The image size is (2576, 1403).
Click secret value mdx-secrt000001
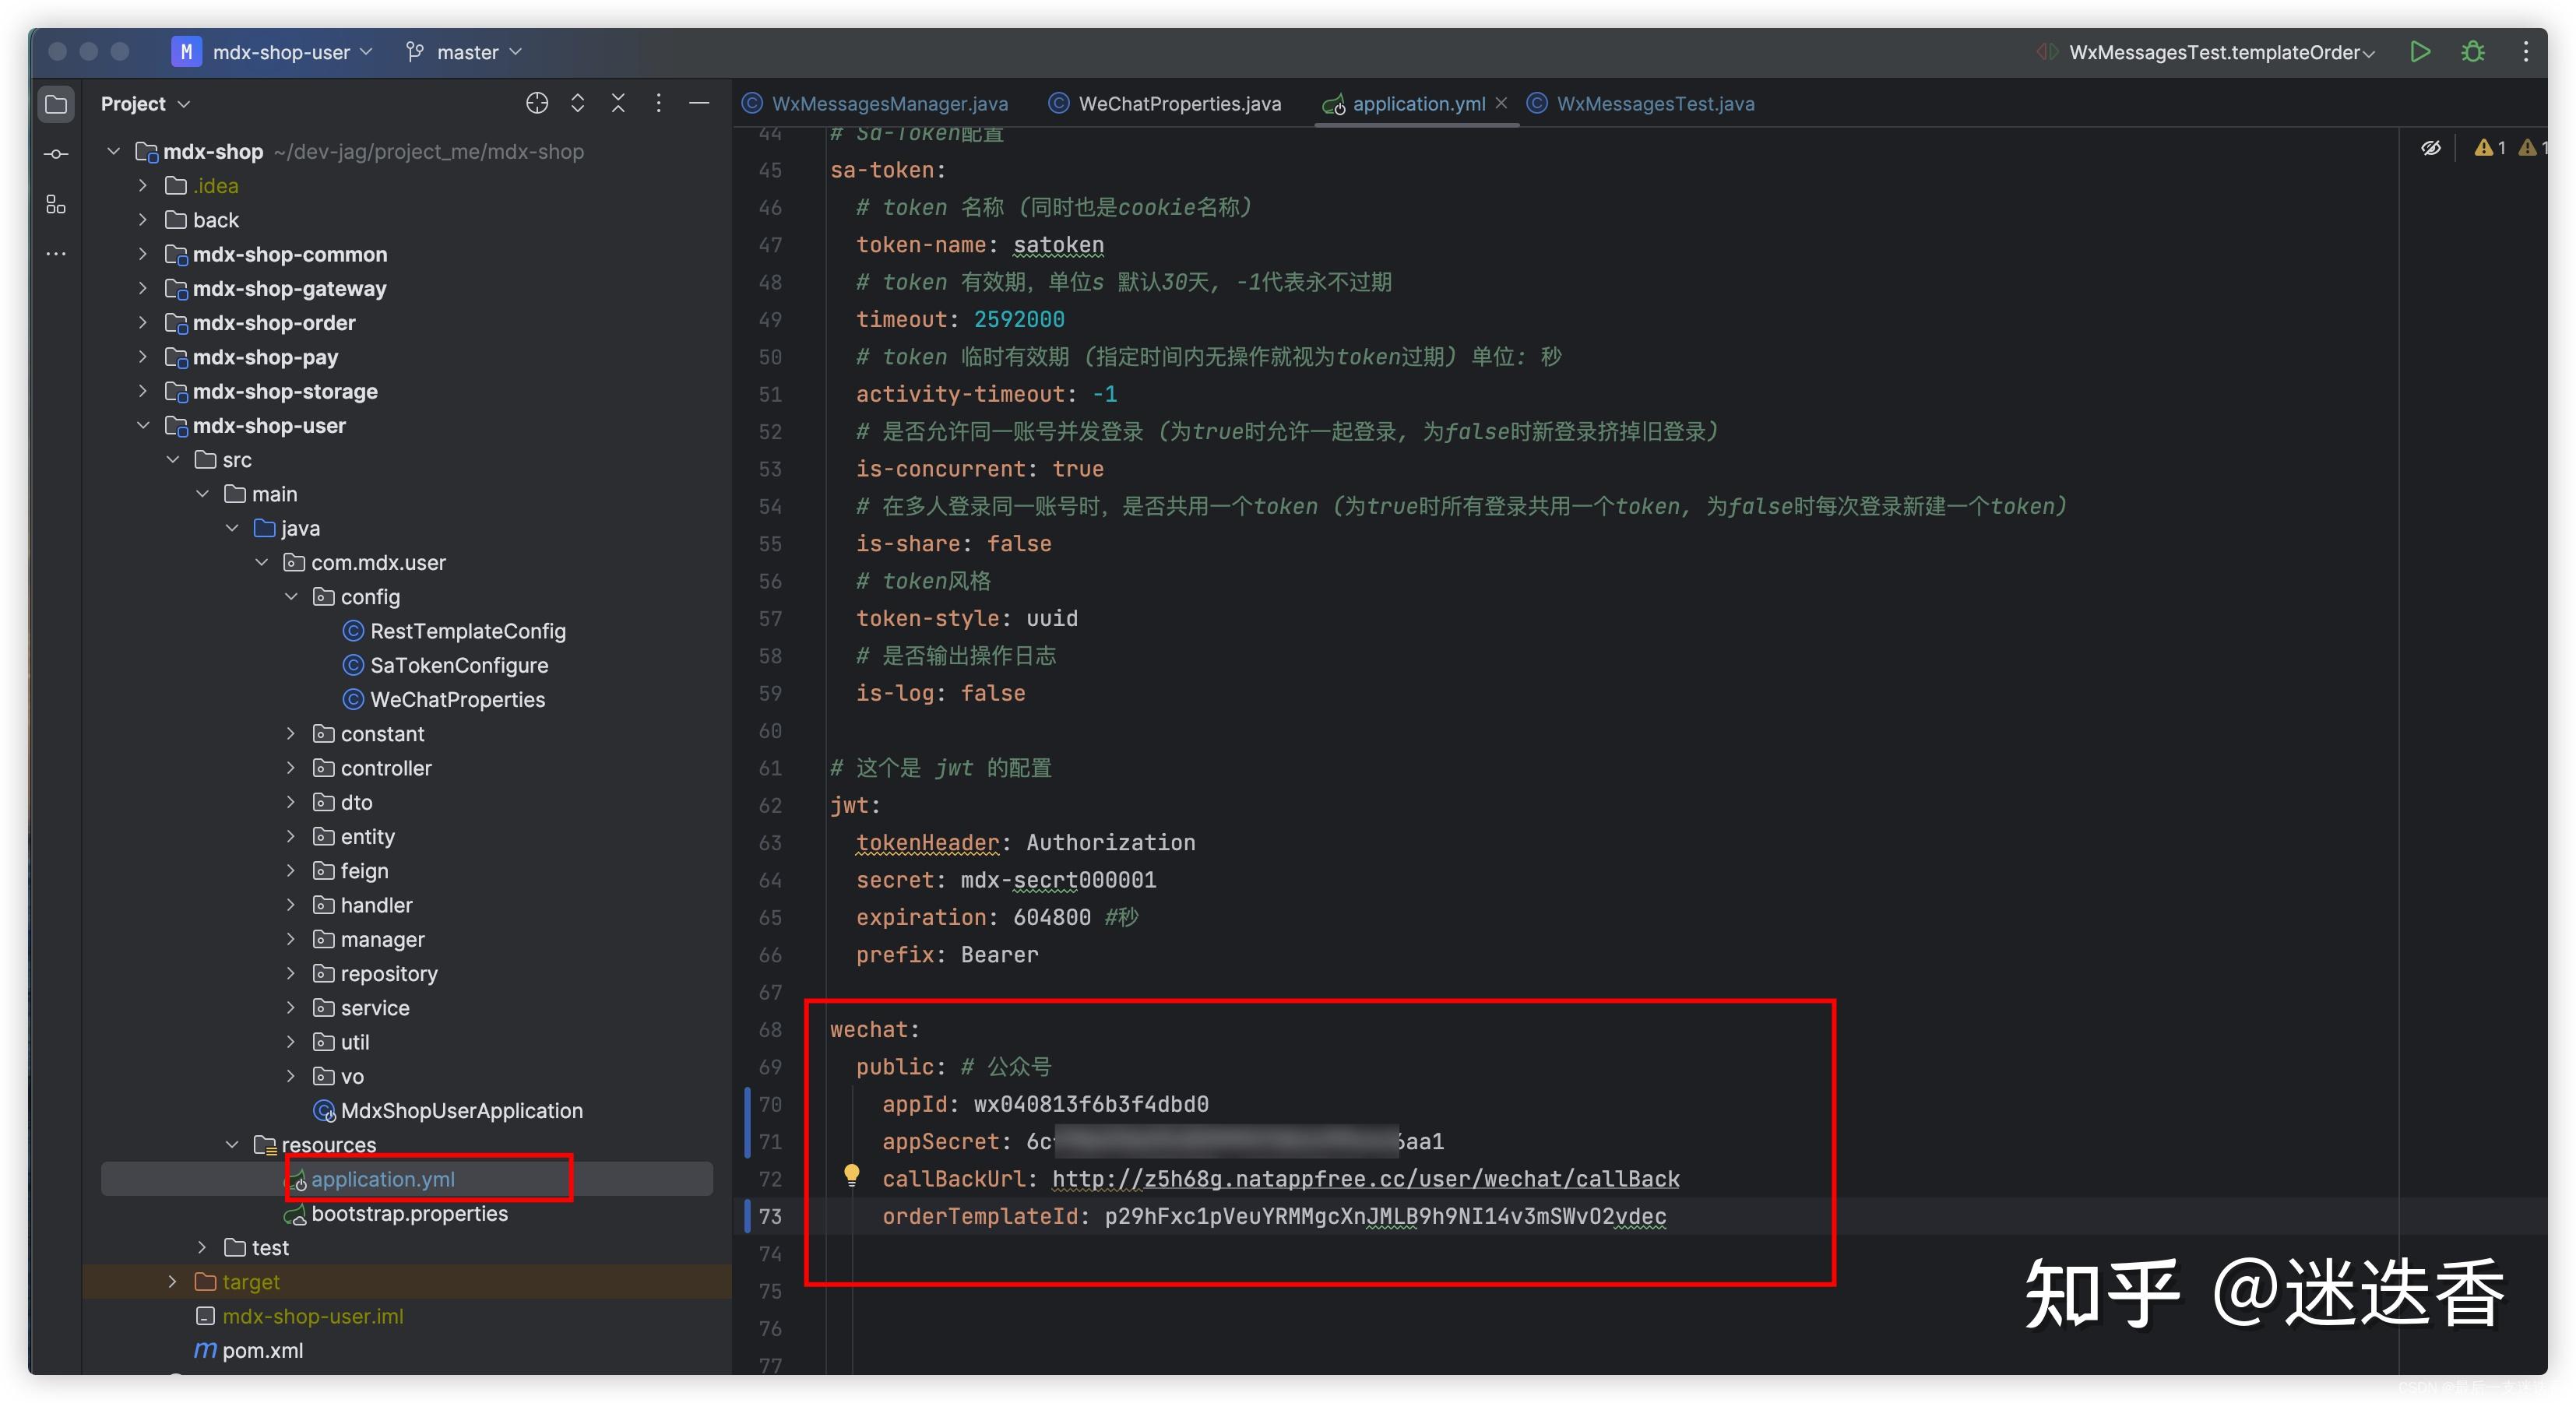pyautogui.click(x=1058, y=880)
